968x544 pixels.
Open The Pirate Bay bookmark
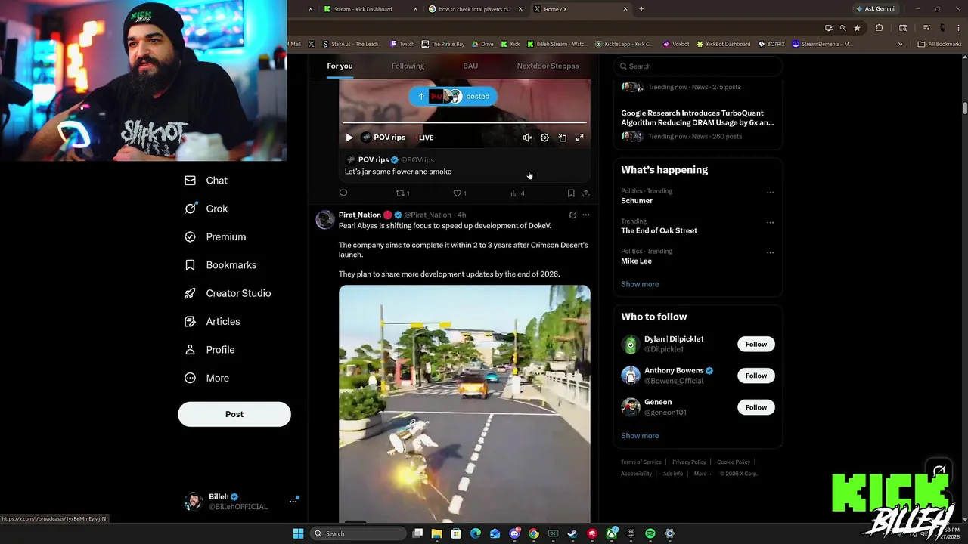coord(443,44)
